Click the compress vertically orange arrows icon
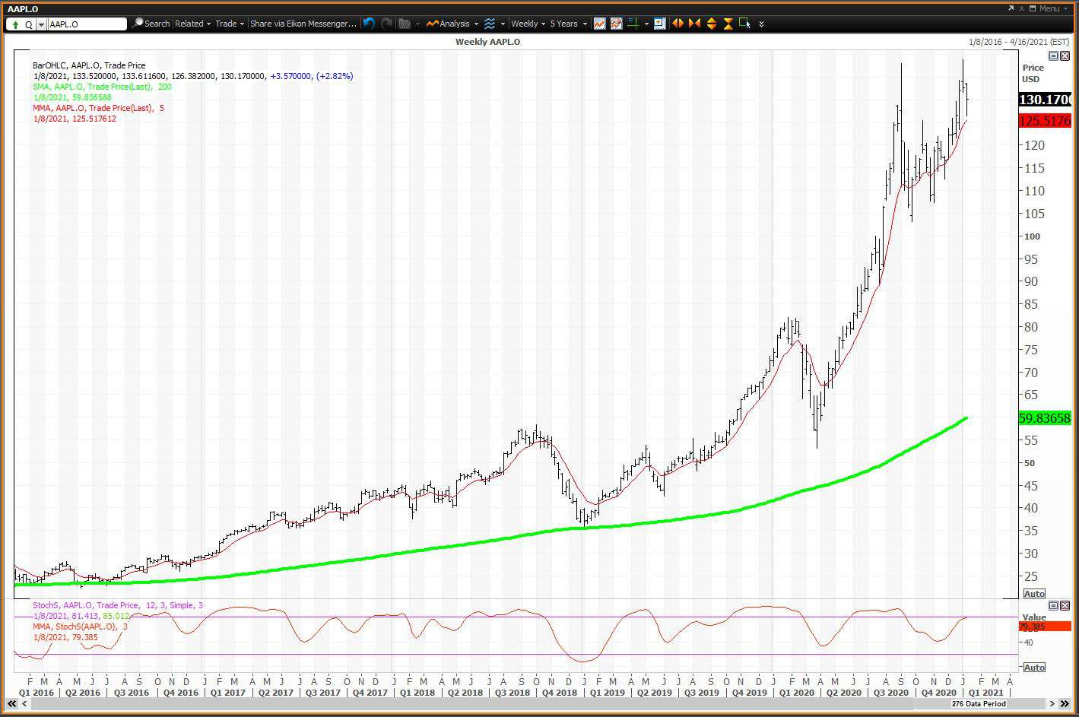Viewport: 1079px width, 717px height. tap(728, 24)
